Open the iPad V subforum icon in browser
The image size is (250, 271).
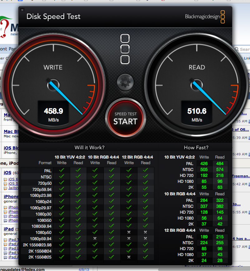pos(6,253)
